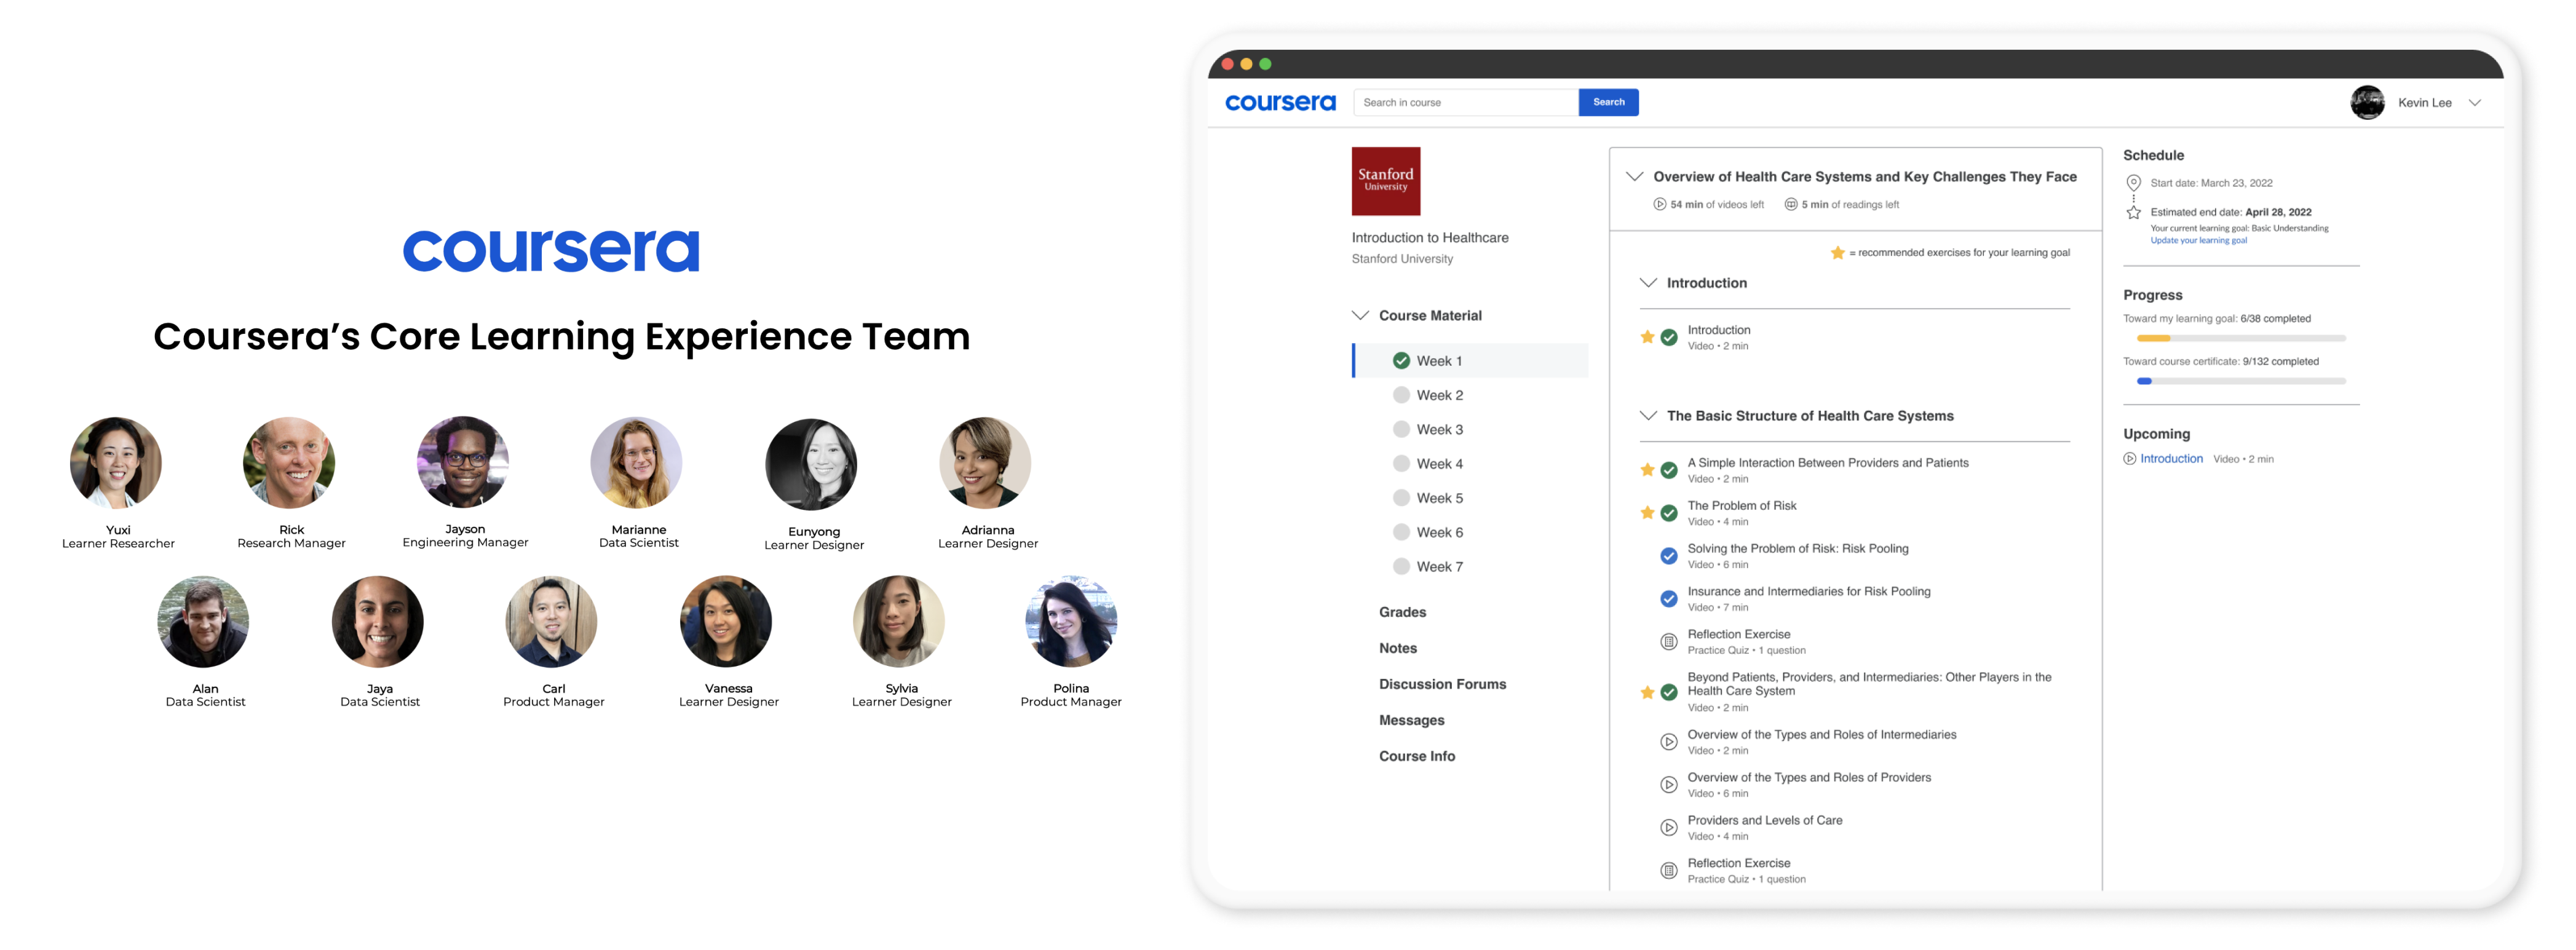The height and width of the screenshot is (950, 2576).
Task: Collapse the Introduction lesson group chevron
Action: click(x=1648, y=283)
